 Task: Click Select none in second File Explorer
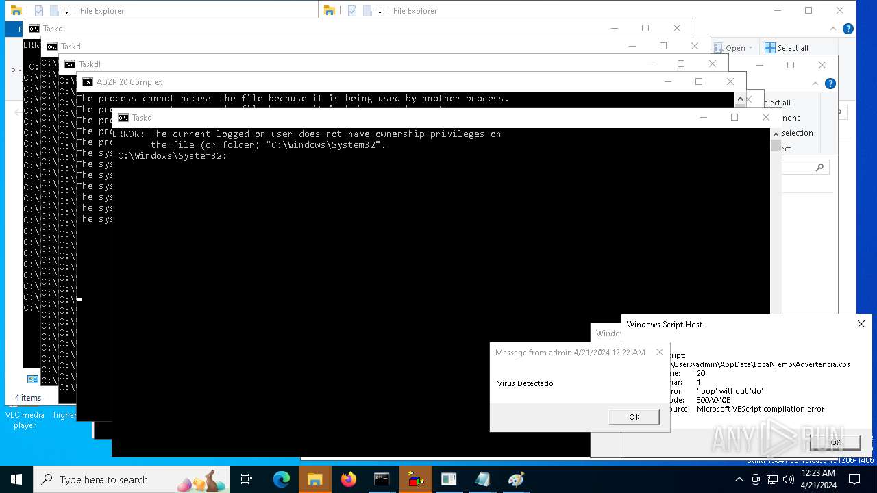791,118
